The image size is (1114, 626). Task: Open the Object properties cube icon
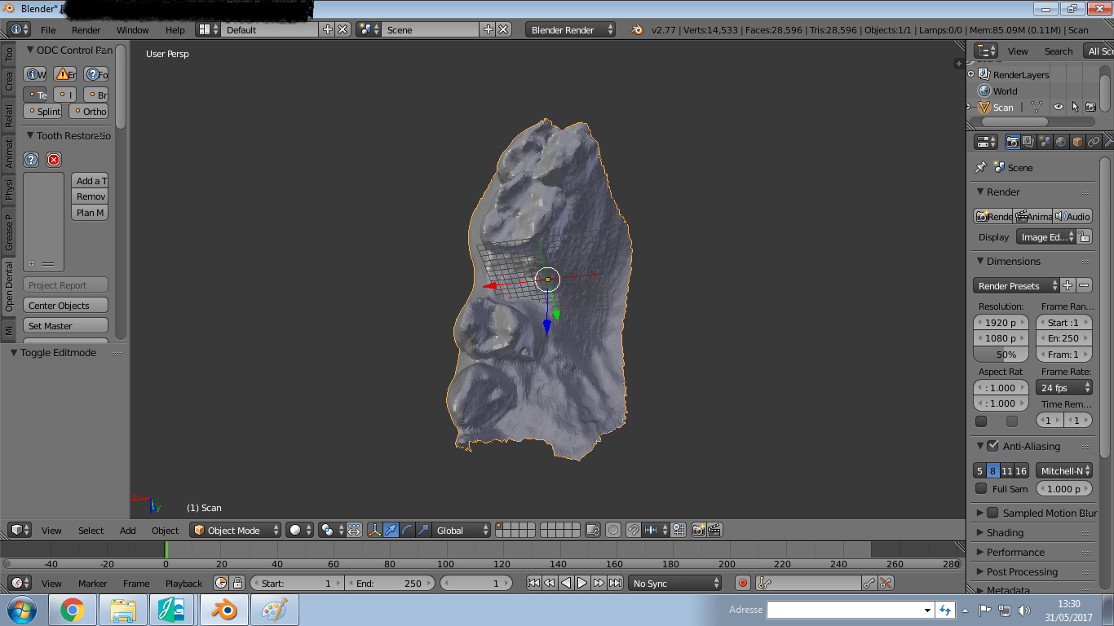pyautogui.click(x=1077, y=142)
